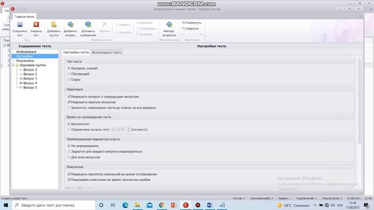Click Копировать in the ribbon
This screenshot has width=374, height=210.
click(146, 29)
